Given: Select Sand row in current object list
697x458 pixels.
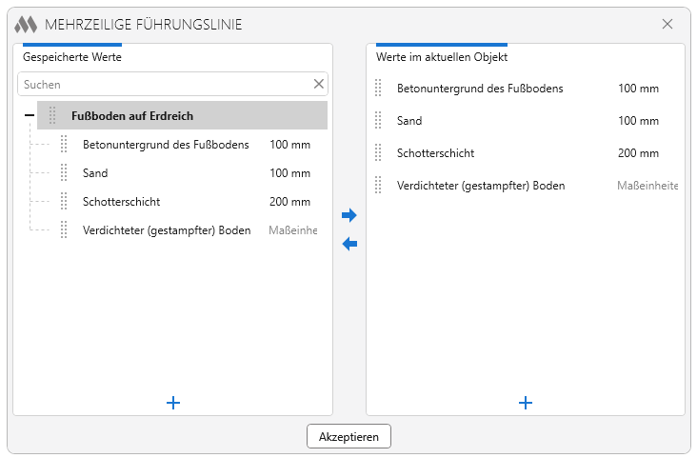Looking at the screenshot, I should click(409, 121).
